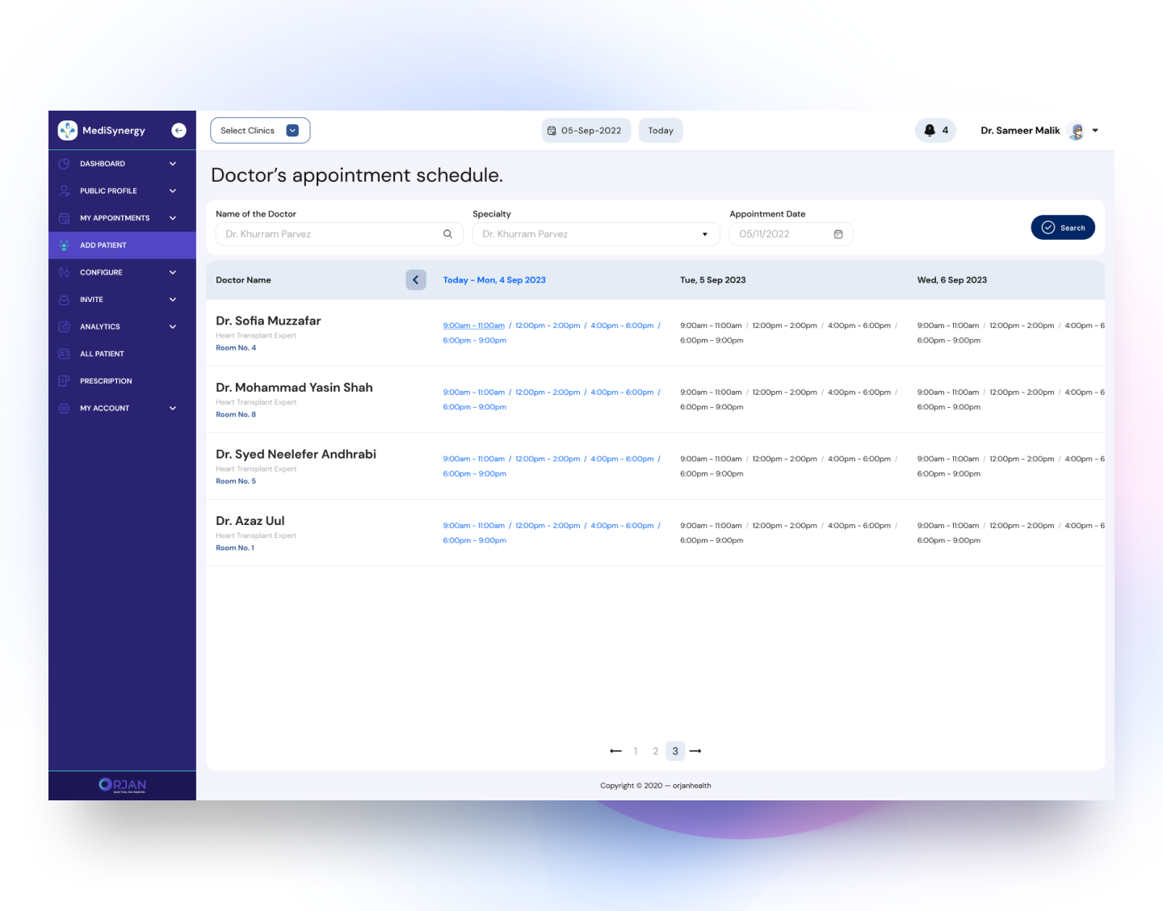Click the ORJAN logo in sidebar footer

122,785
